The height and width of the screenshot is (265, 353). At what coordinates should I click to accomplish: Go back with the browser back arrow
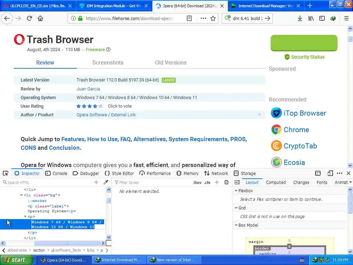[x=7, y=19]
